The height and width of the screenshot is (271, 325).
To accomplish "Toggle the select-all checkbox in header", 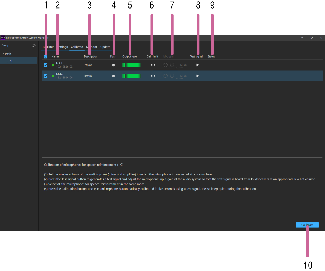I will point(46,56).
